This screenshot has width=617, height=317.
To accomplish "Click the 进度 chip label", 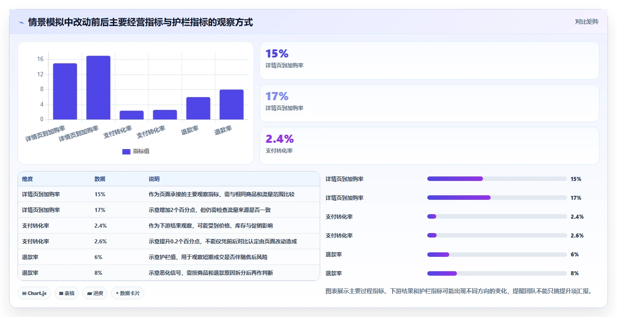I will (x=98, y=294).
